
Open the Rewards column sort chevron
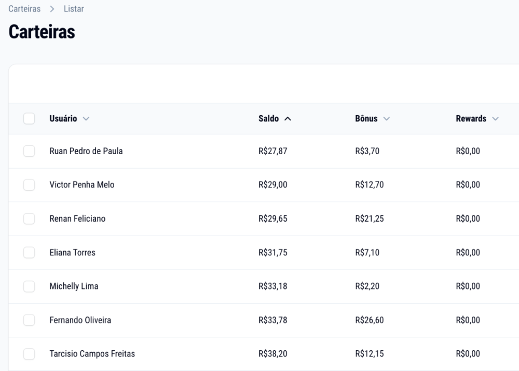click(x=495, y=119)
